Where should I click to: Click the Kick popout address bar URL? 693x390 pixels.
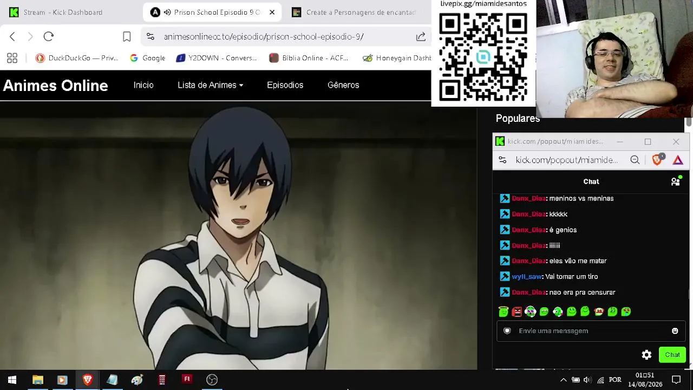click(x=566, y=160)
